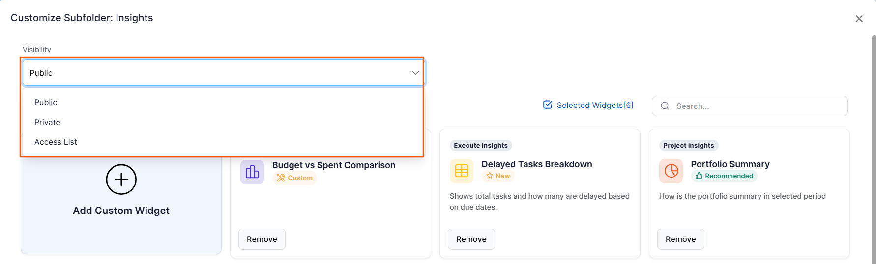Click the Portfolio Summary pie chart icon
This screenshot has width=876, height=264.
coord(671,171)
